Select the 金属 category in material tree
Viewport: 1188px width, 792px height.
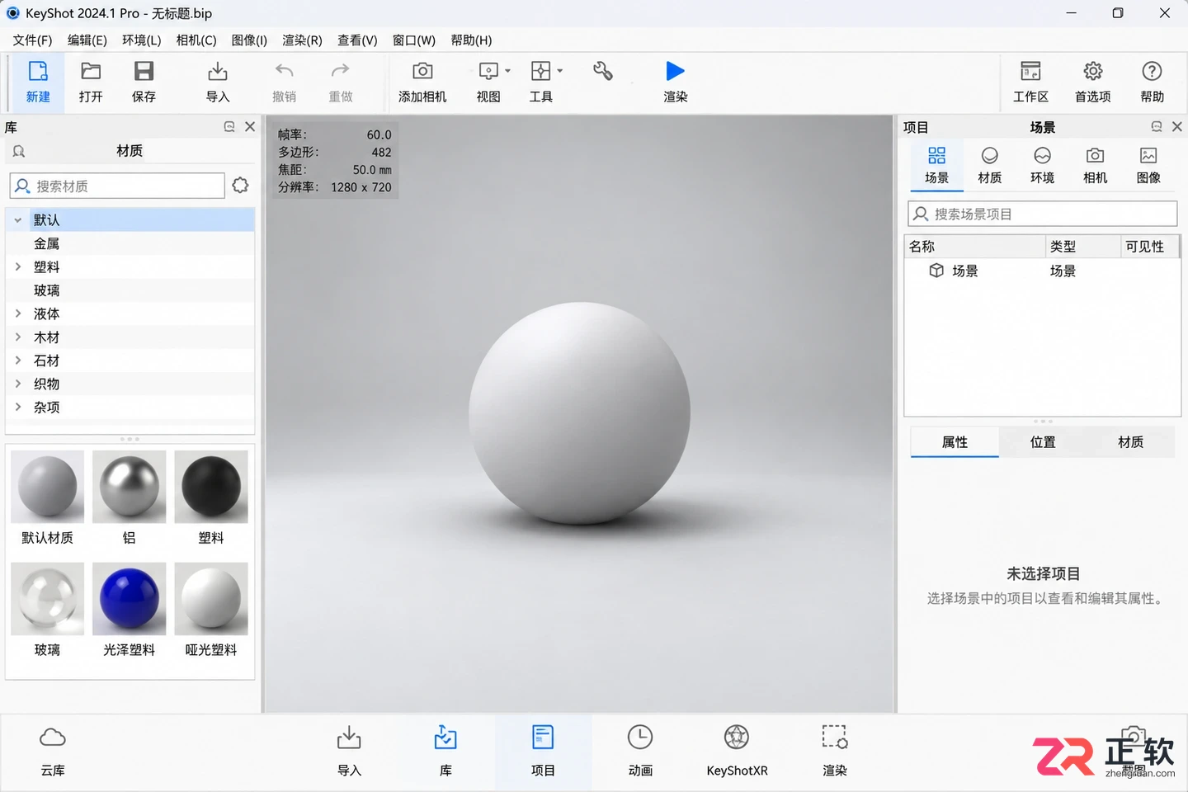pyautogui.click(x=130, y=243)
